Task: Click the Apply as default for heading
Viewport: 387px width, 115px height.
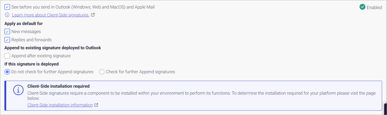Action: click(24, 23)
